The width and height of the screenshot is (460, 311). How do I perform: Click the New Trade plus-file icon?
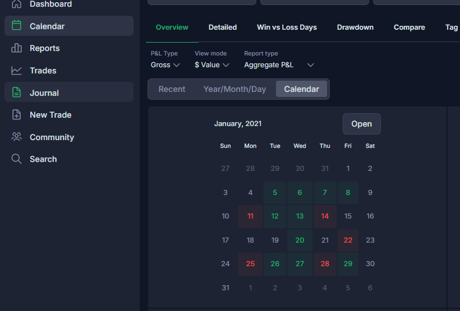tap(16, 115)
